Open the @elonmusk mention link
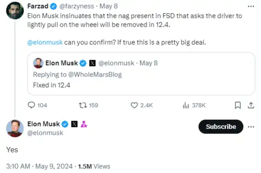The height and width of the screenshot is (173, 261). point(45,42)
